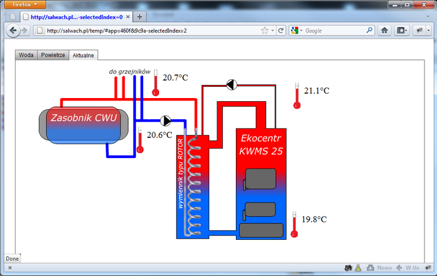Click the 19.8°C temperature reading

[x=314, y=219]
